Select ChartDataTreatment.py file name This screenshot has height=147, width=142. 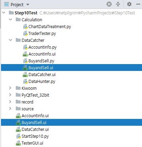pyautogui.click(x=50, y=27)
